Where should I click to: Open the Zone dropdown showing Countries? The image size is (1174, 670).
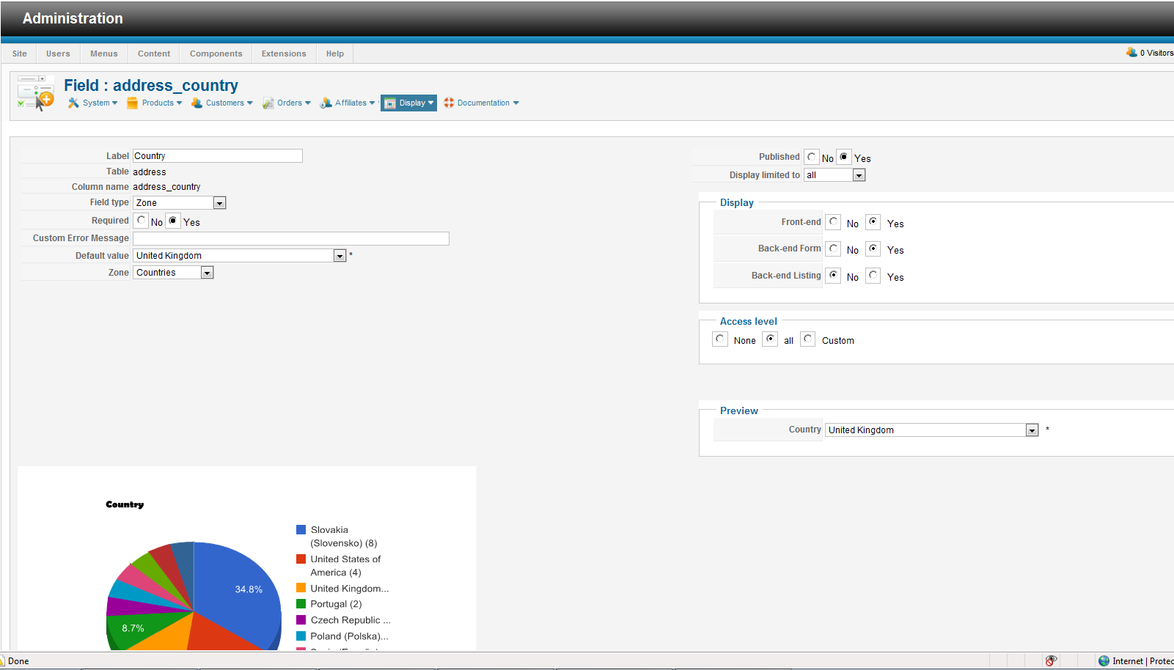pos(173,273)
